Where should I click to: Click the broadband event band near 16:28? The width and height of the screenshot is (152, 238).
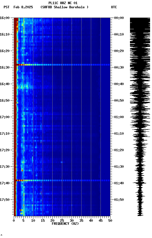(x=62, y=65)
